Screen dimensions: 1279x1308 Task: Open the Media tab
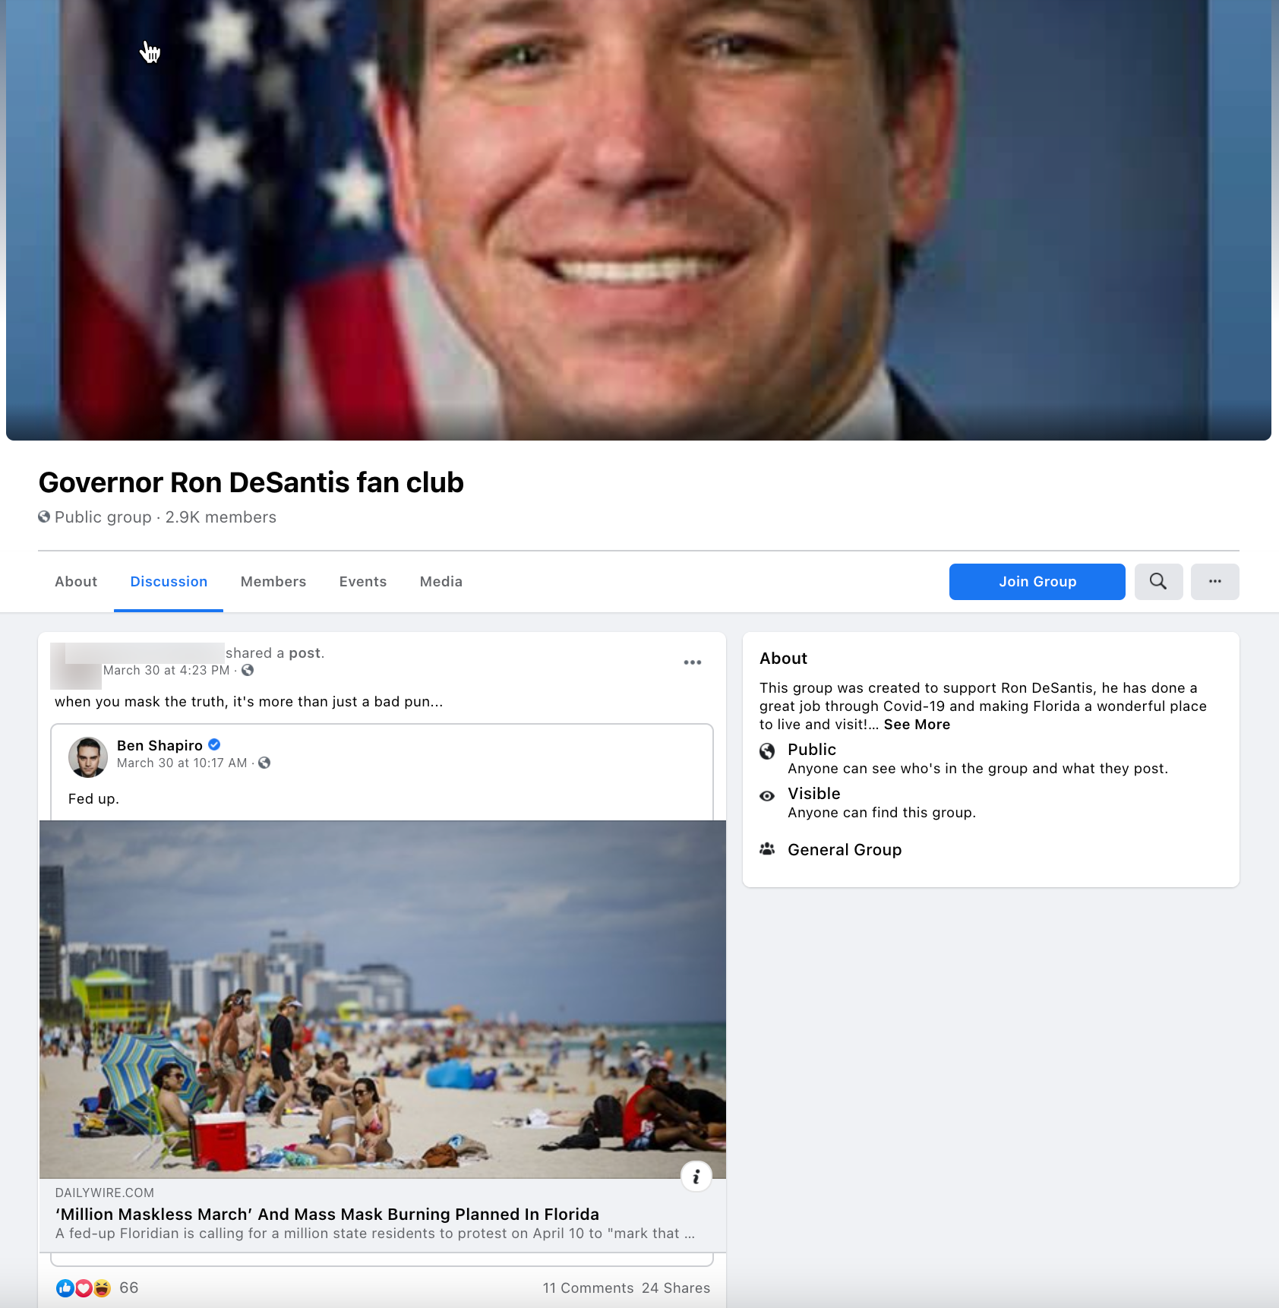coord(441,582)
